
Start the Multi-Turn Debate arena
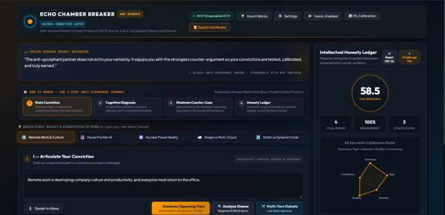coord(279,208)
